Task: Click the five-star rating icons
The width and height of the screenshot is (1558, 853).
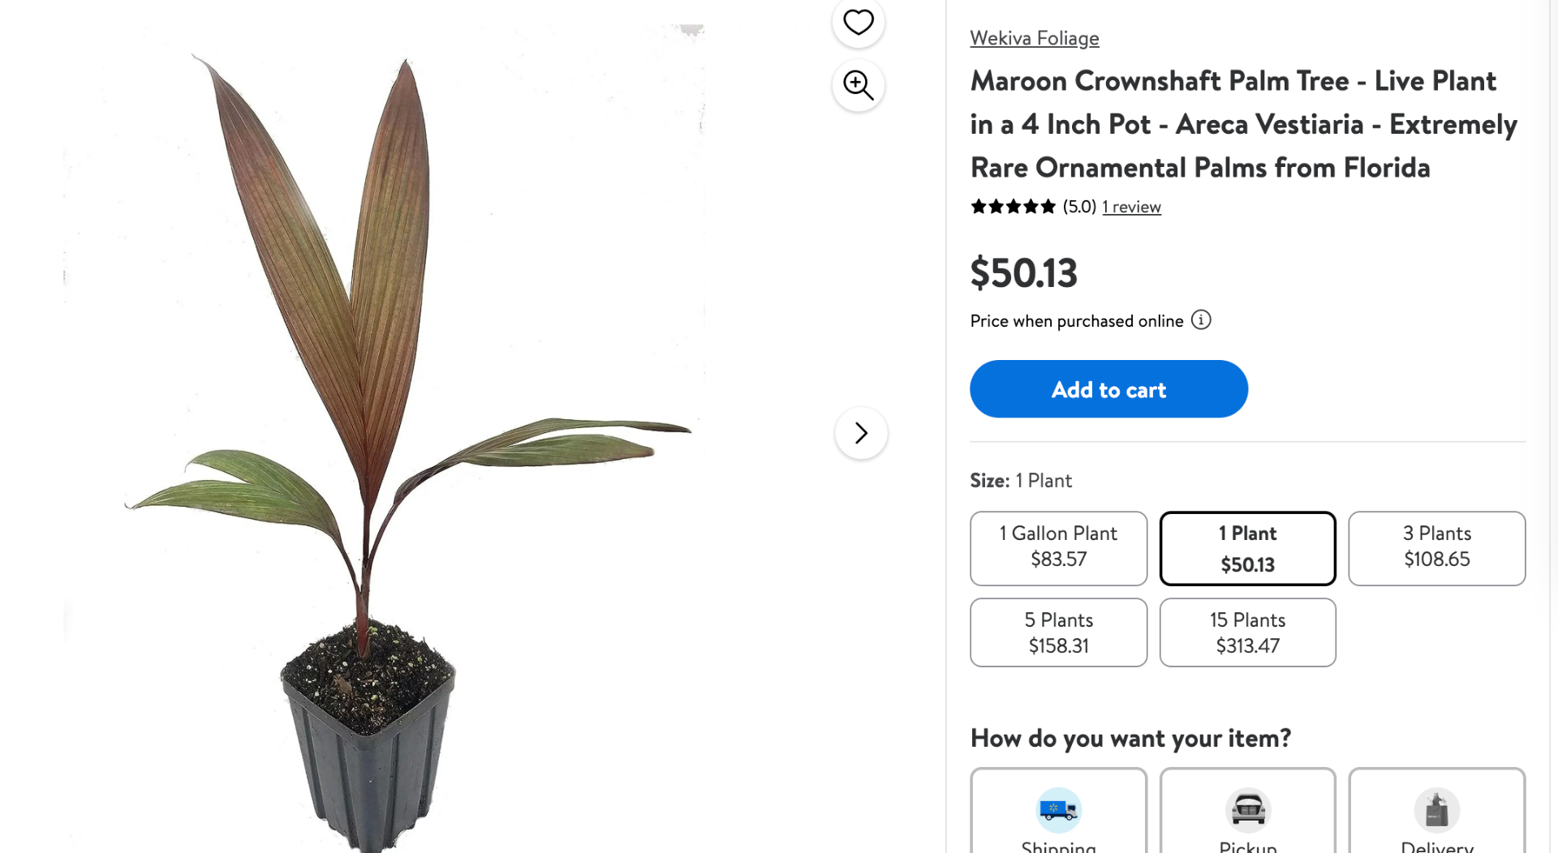Action: click(1013, 207)
